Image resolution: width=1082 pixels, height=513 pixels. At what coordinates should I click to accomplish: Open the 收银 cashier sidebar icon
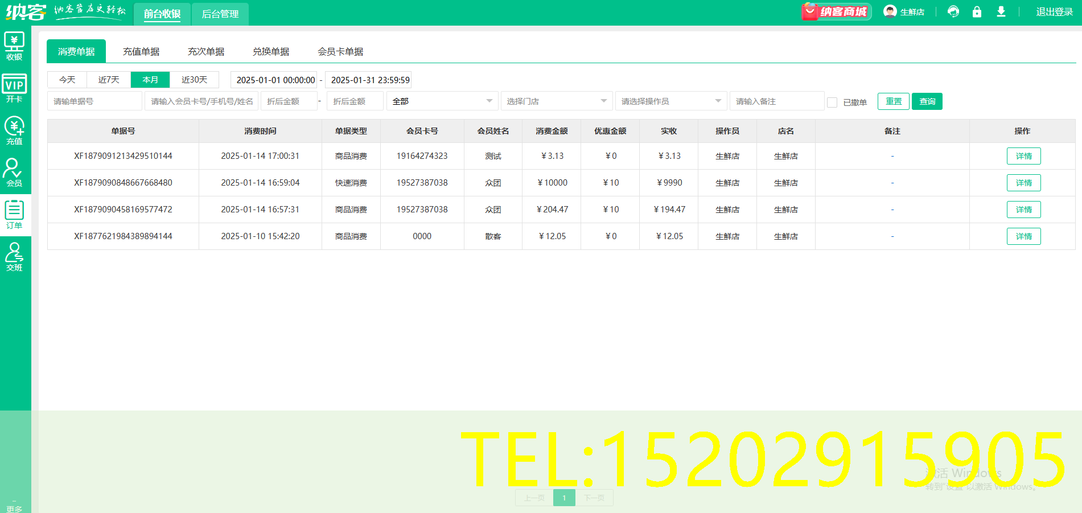point(14,46)
